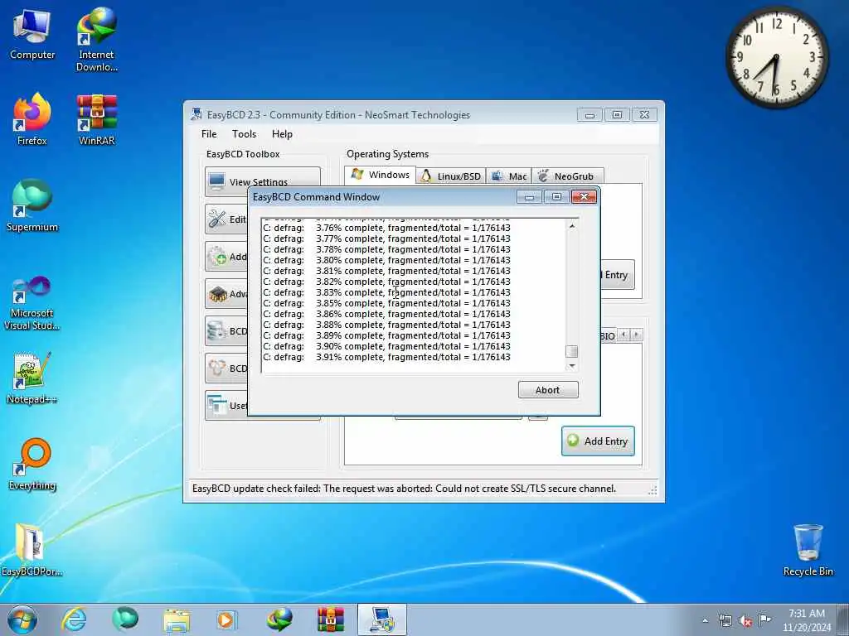This screenshot has height=636, width=849.
Task: Switch to the NeoGrub tab
Action: [567, 176]
